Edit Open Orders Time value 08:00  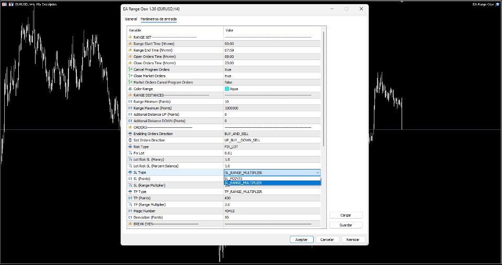(272, 56)
